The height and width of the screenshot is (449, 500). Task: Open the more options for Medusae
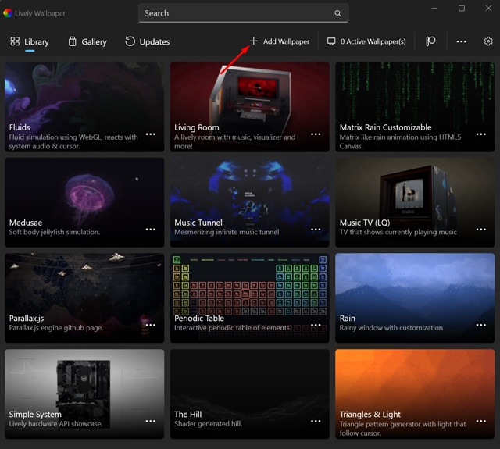(x=151, y=230)
